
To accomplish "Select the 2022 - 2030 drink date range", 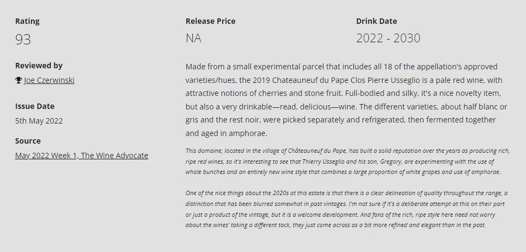I will coord(388,38).
